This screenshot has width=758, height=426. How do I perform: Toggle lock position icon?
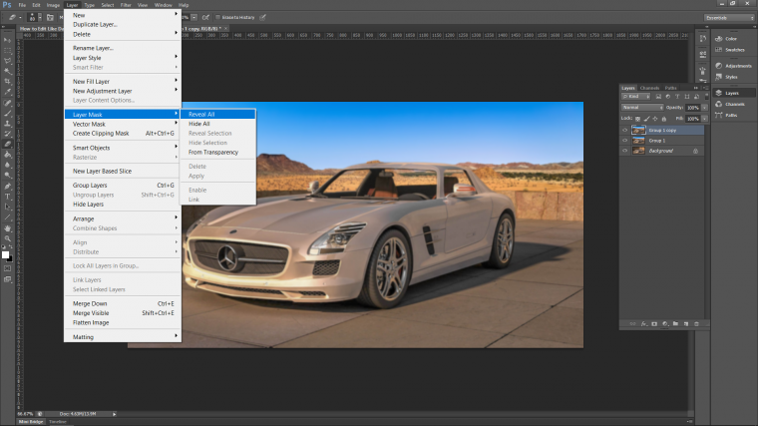pyautogui.click(x=655, y=119)
